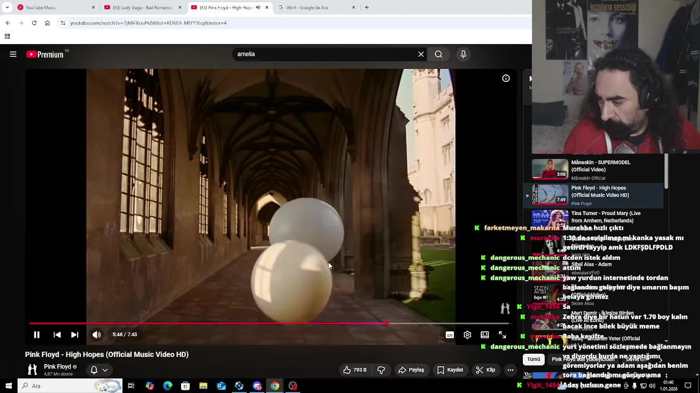Save the video with Kaydet
This screenshot has height=393, width=700.
[450, 370]
